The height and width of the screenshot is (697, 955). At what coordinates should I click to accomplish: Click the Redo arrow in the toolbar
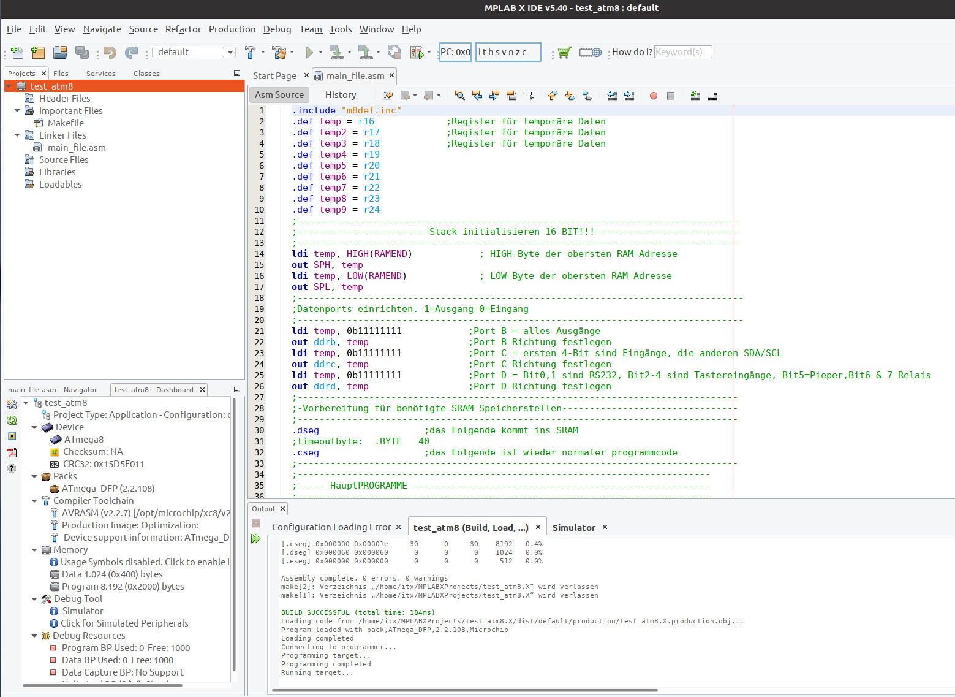(x=131, y=53)
